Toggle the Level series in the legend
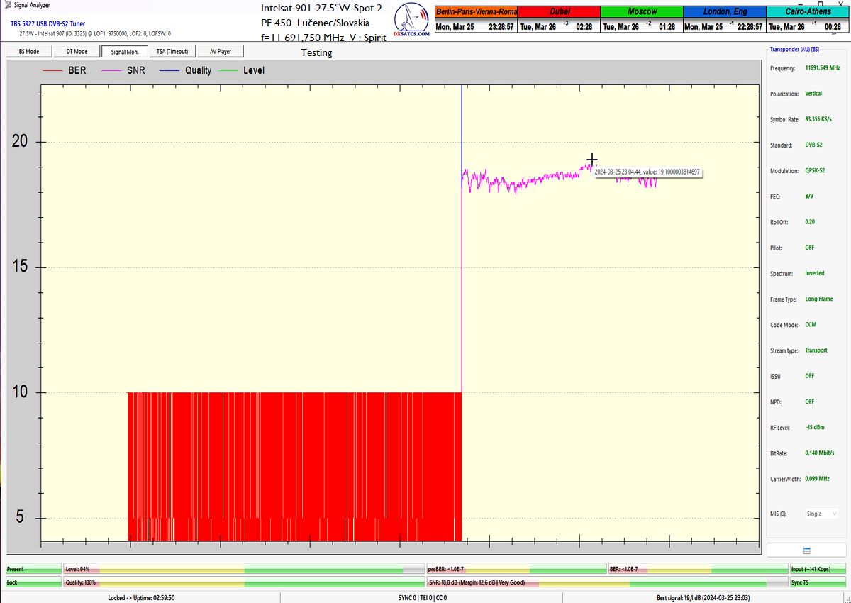851x603 pixels. pos(243,70)
